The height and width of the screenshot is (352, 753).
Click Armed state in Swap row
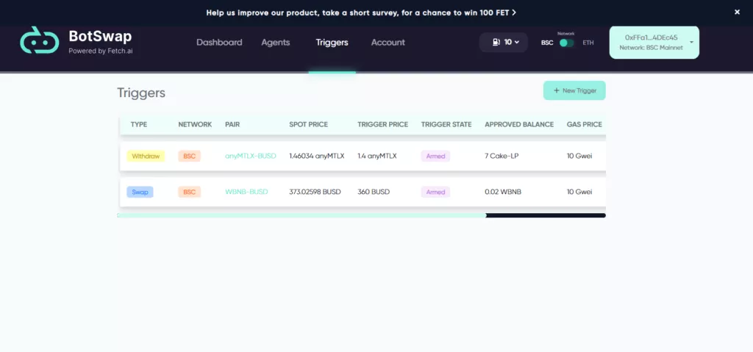(x=435, y=192)
